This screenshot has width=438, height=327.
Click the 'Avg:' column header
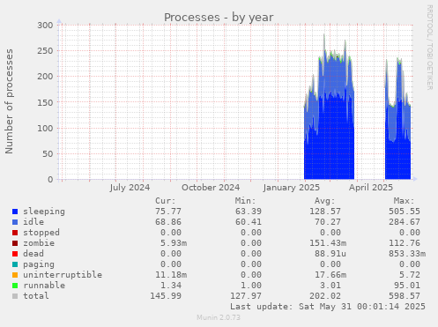[325, 201]
